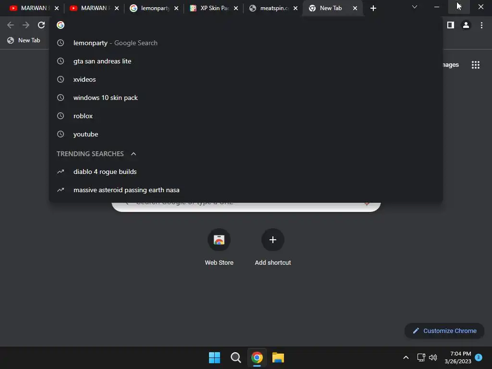Select trending 'massive asteroid passing earth nasa'
This screenshot has width=492, height=369.
(x=246, y=190)
